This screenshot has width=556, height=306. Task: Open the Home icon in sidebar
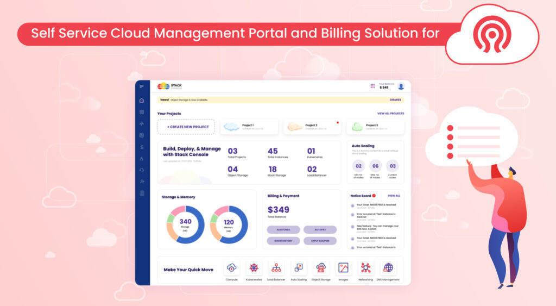click(142, 101)
